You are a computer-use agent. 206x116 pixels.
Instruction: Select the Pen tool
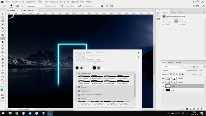(3, 63)
